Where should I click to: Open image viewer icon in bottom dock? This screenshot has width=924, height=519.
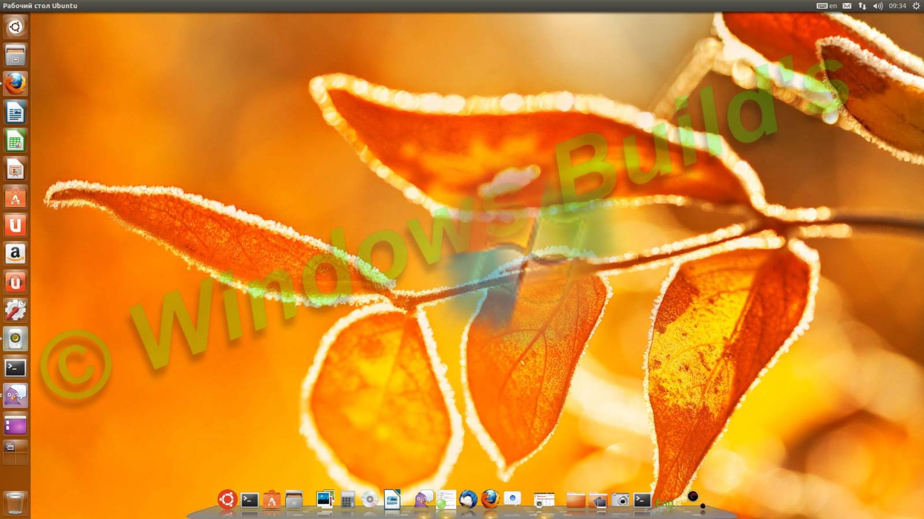(325, 499)
